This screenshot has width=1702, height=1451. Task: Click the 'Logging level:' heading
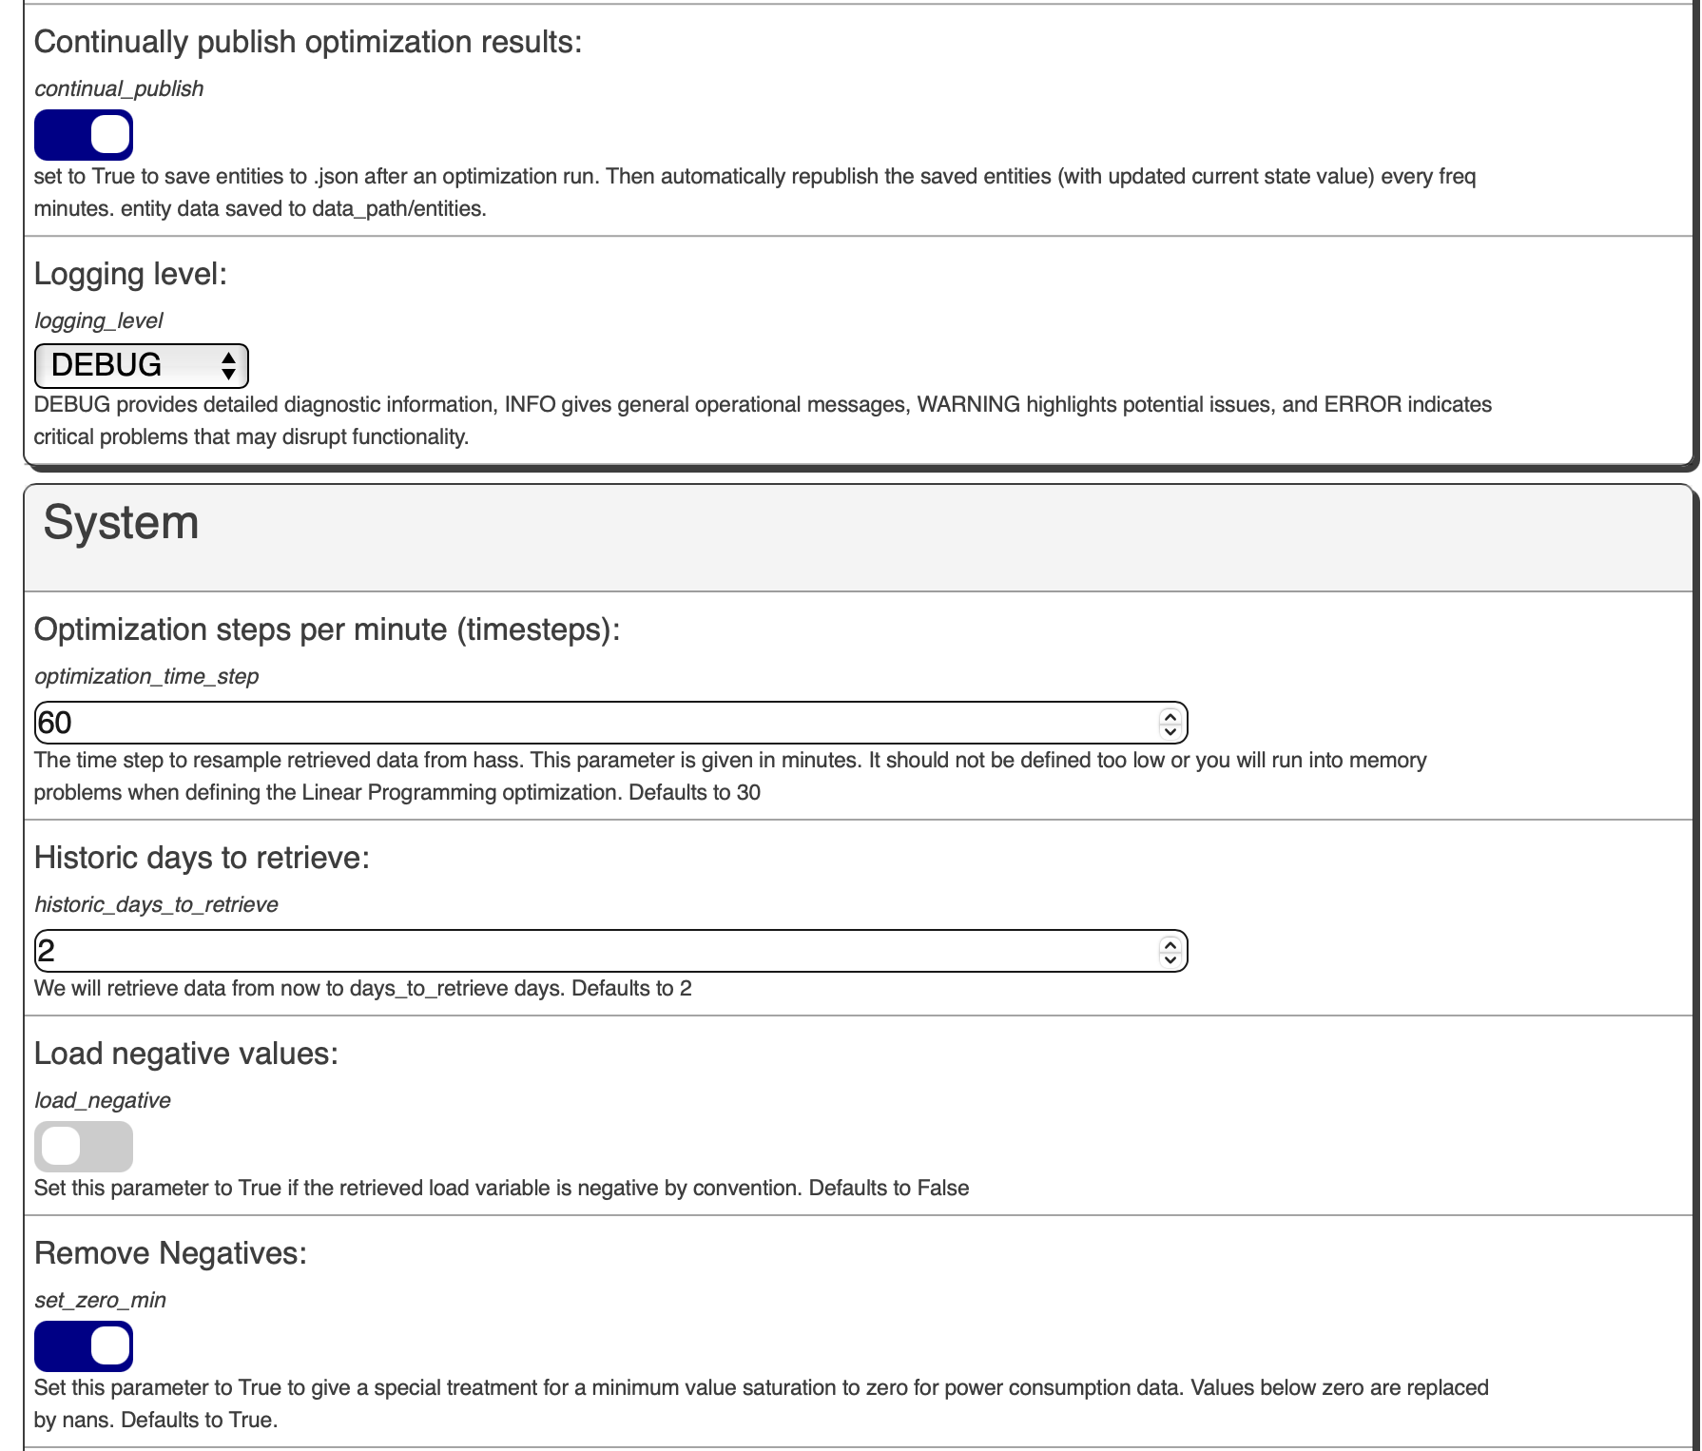tap(131, 274)
